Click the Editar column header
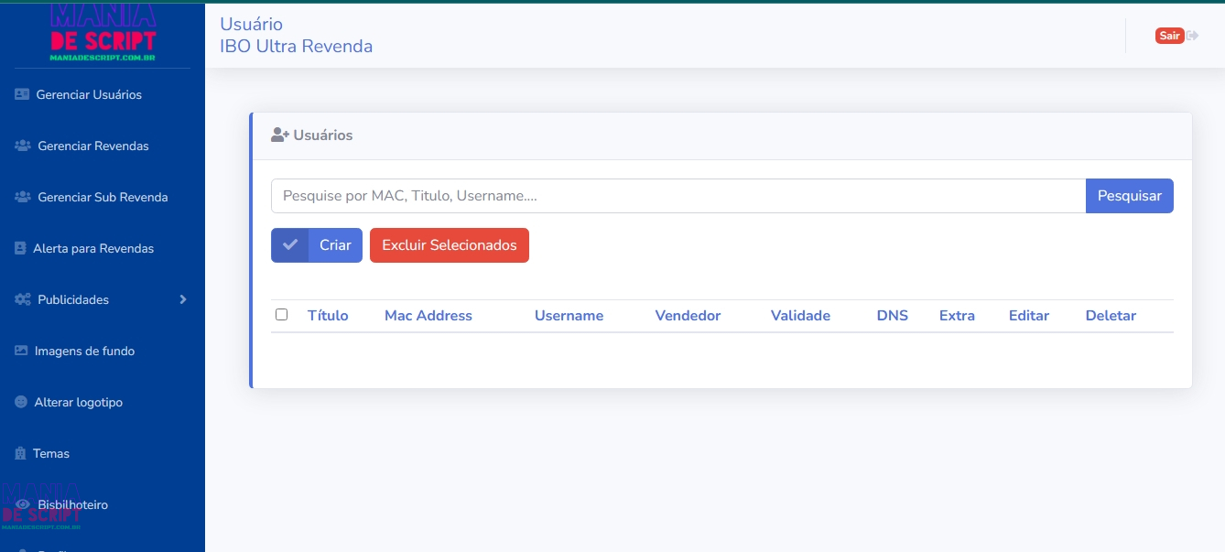This screenshot has height=552, width=1225. click(x=1029, y=316)
